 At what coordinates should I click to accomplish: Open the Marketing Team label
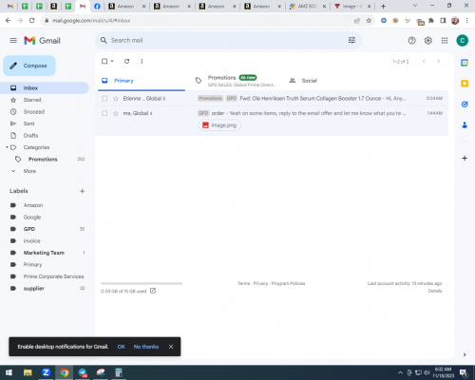click(x=45, y=253)
